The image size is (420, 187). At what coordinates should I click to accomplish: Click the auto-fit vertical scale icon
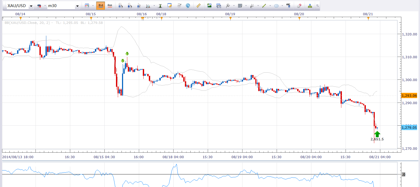[x=160, y=6]
